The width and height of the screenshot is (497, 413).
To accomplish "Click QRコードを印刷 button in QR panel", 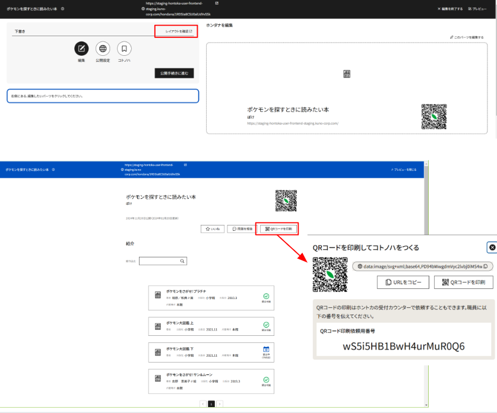I will (x=463, y=282).
